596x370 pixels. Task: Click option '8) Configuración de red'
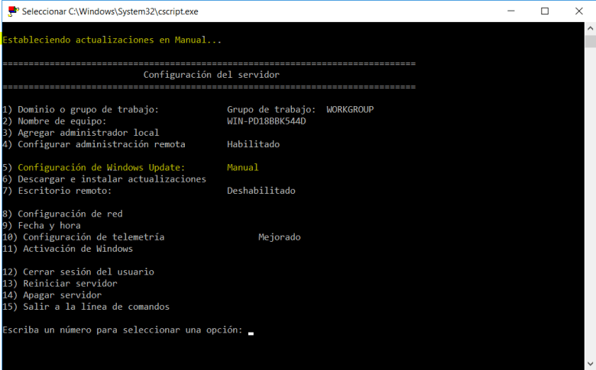(63, 214)
